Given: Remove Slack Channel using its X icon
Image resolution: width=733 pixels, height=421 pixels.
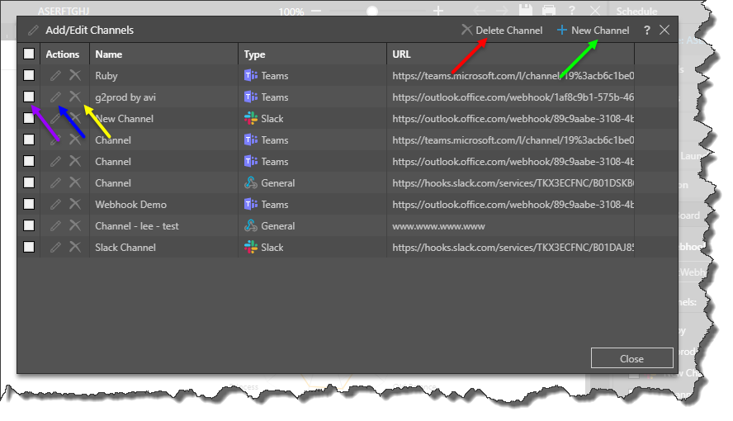Looking at the screenshot, I should 75,247.
